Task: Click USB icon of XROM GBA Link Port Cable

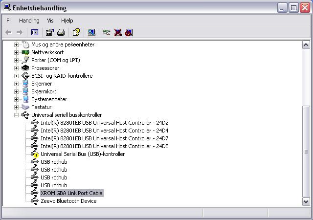Action: click(35, 193)
